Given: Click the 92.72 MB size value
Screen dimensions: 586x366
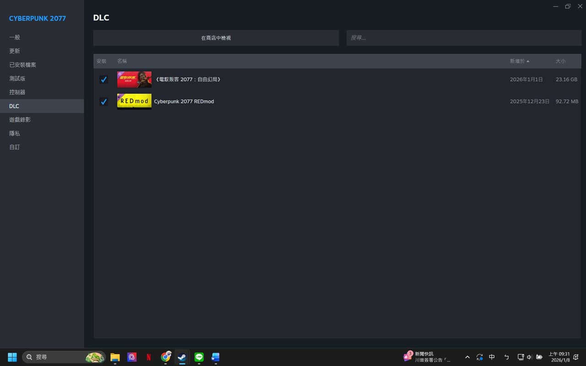Looking at the screenshot, I should (567, 102).
